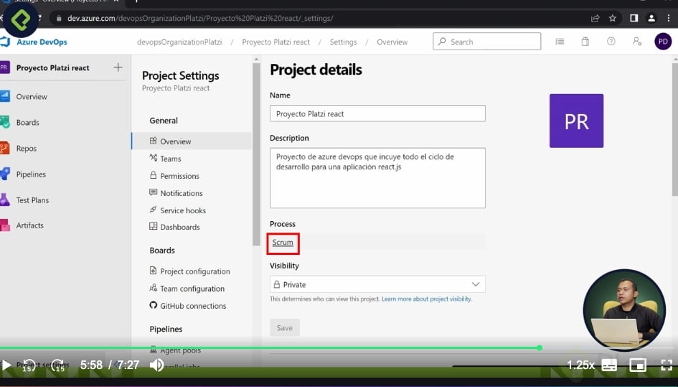Go to Proyecto Platzi react breadcrumb

point(276,42)
